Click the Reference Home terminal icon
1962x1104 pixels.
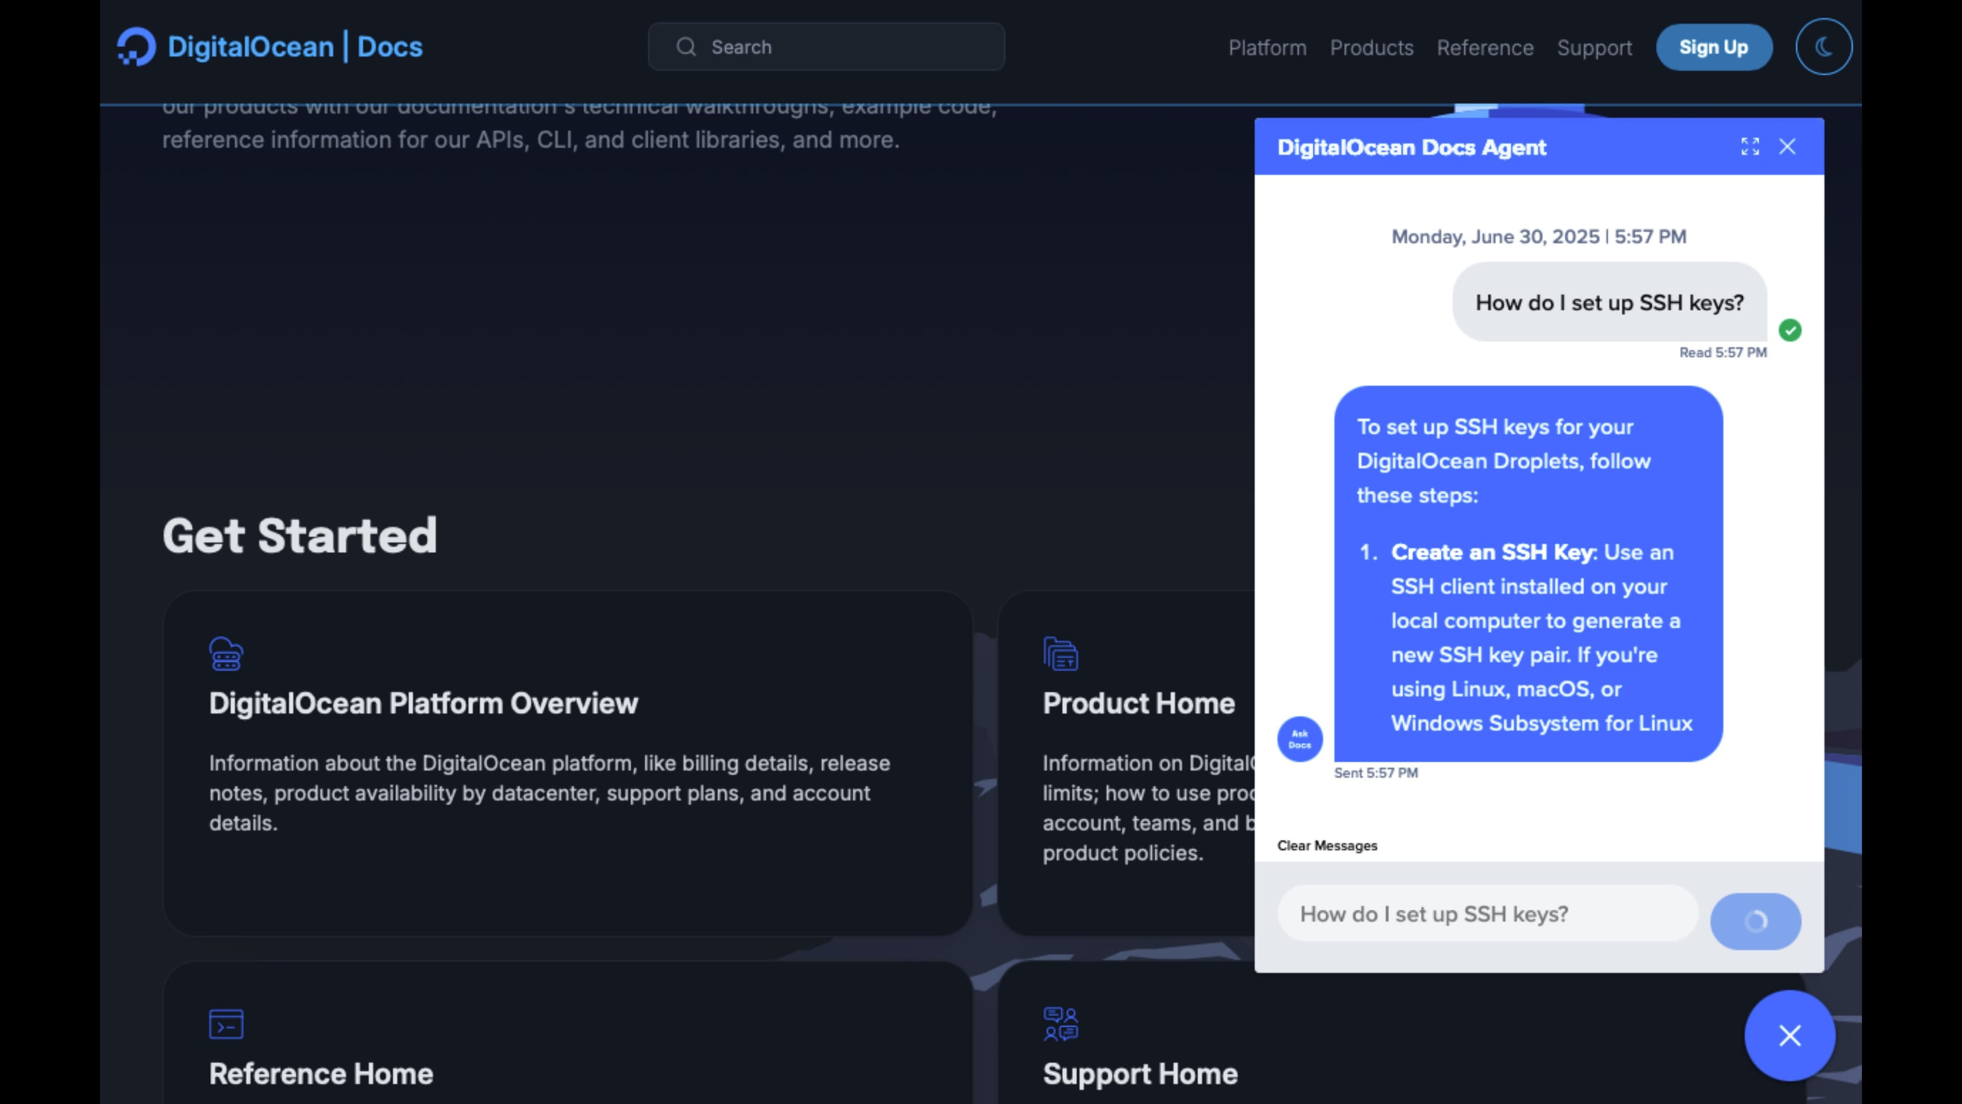click(x=226, y=1024)
